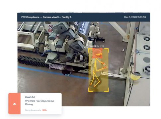
Task: Open the Unsafe Act alert heading
Action: 30,97
